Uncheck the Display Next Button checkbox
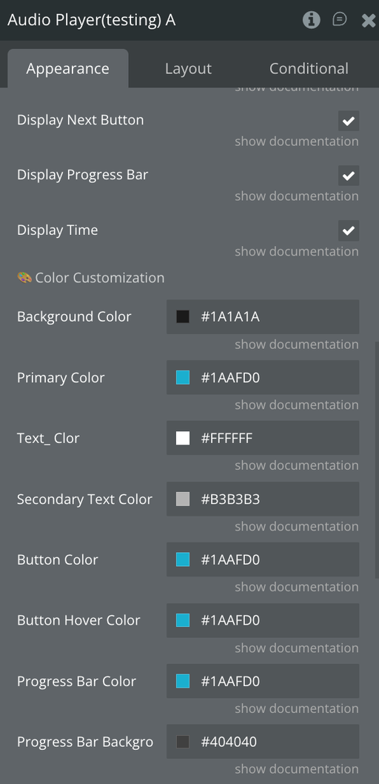 tap(349, 121)
